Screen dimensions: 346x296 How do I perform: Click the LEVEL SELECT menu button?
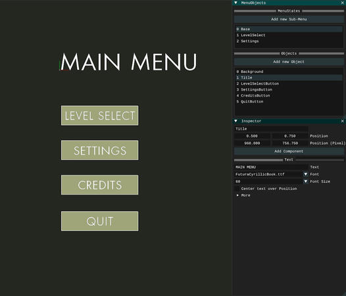coord(100,116)
